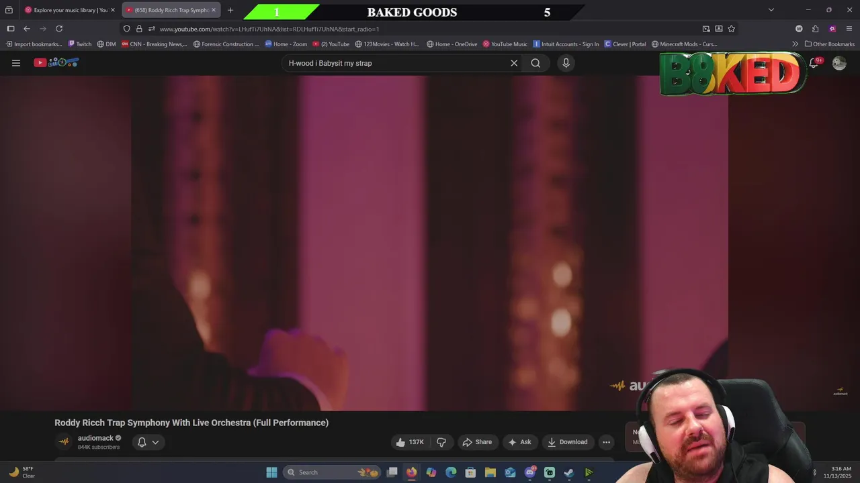Open the Twitch bookmark
This screenshot has height=483, width=860.
pyautogui.click(x=79, y=44)
